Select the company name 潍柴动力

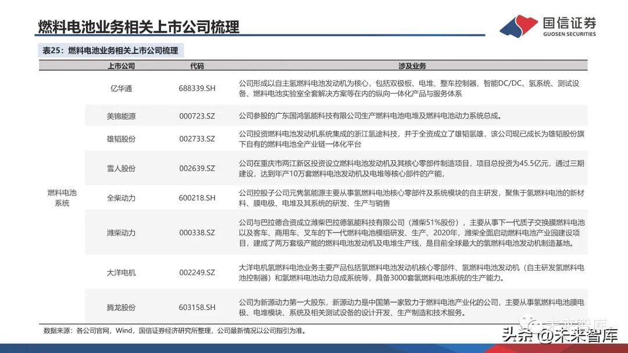point(121,233)
